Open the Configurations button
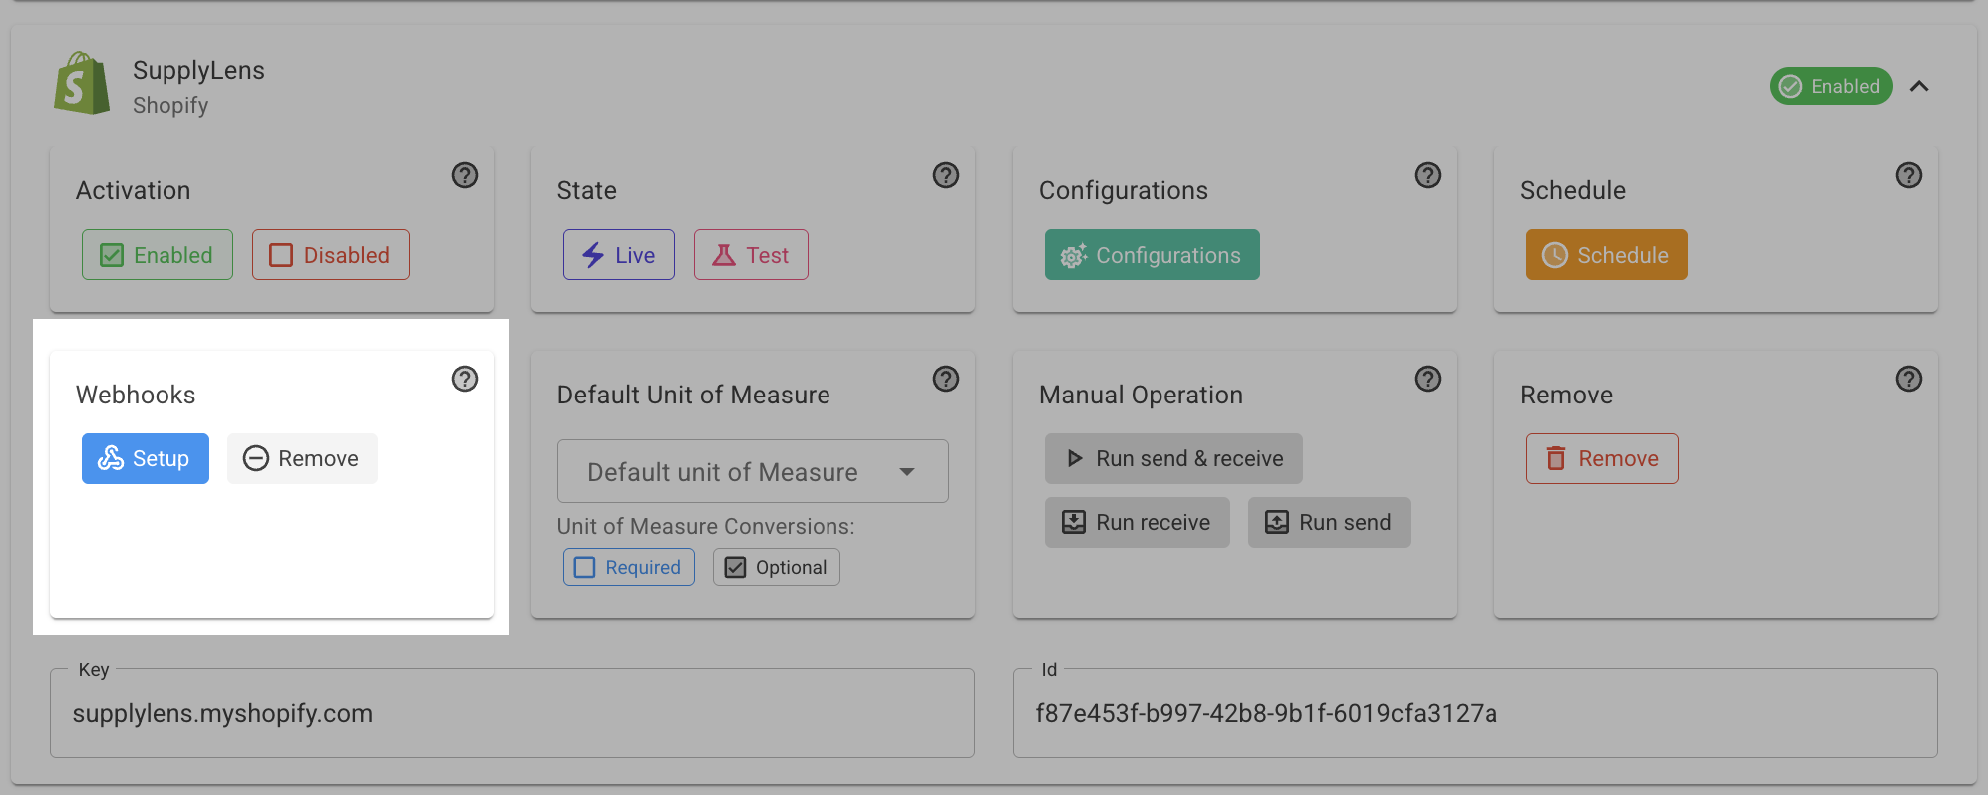This screenshot has width=1988, height=795. tap(1153, 255)
